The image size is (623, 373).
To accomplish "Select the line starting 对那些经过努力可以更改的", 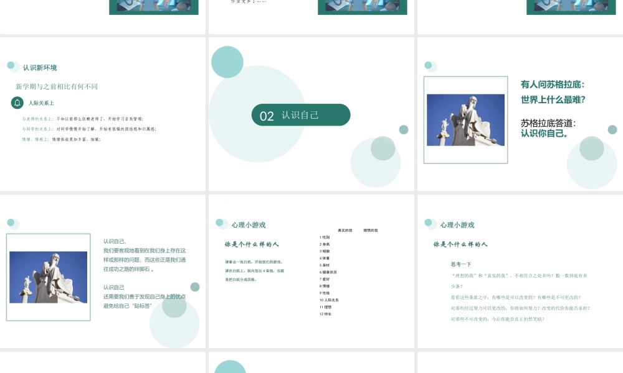I will 520,308.
